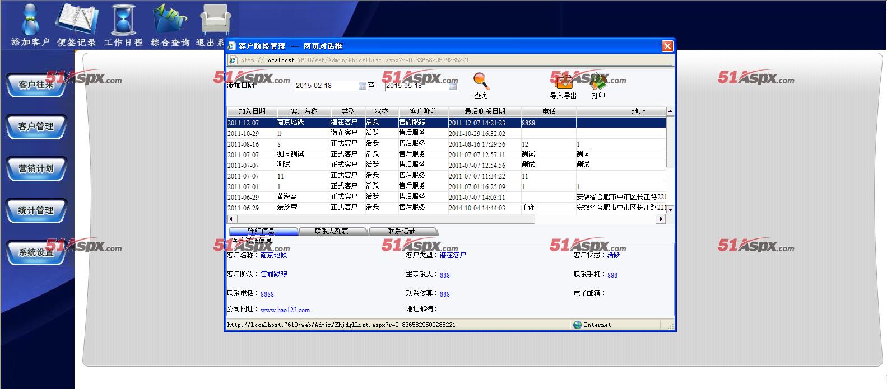
Task: Click the 客户阶段 value 售前跟踪 in details
Action: coord(273,274)
